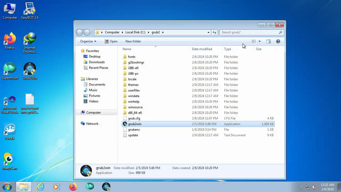Image resolution: width=341 pixels, height=192 pixels.
Task: Open the address bar history dropdown
Action: tap(208, 32)
